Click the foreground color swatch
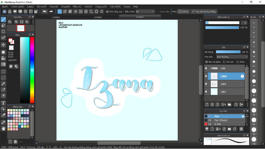Viewport: 265px width, 149px height. coord(10,40)
